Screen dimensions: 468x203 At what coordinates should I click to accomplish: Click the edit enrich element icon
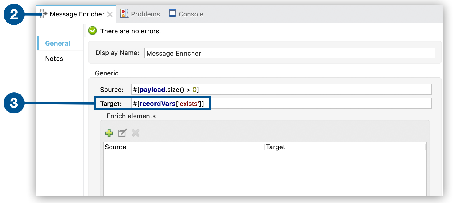point(122,133)
